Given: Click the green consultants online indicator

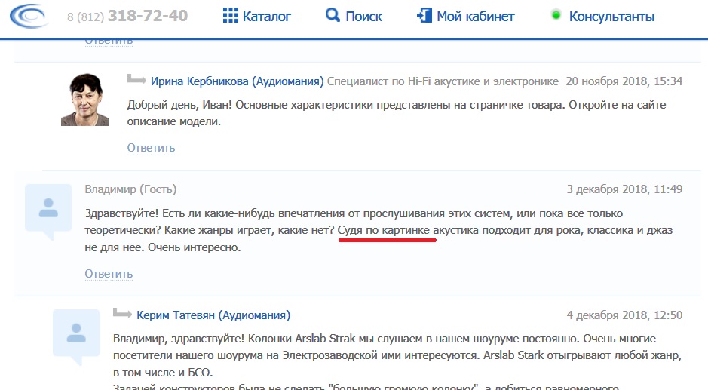Looking at the screenshot, I should [x=556, y=15].
